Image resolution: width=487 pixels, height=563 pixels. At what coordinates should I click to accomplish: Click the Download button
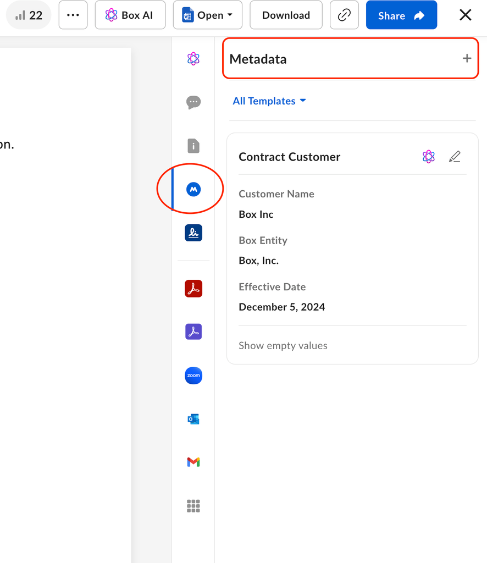click(x=286, y=15)
